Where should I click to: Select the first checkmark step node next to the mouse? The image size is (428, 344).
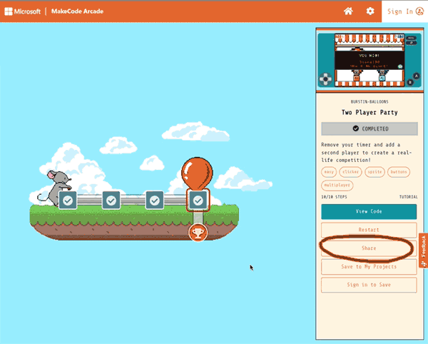tap(68, 201)
